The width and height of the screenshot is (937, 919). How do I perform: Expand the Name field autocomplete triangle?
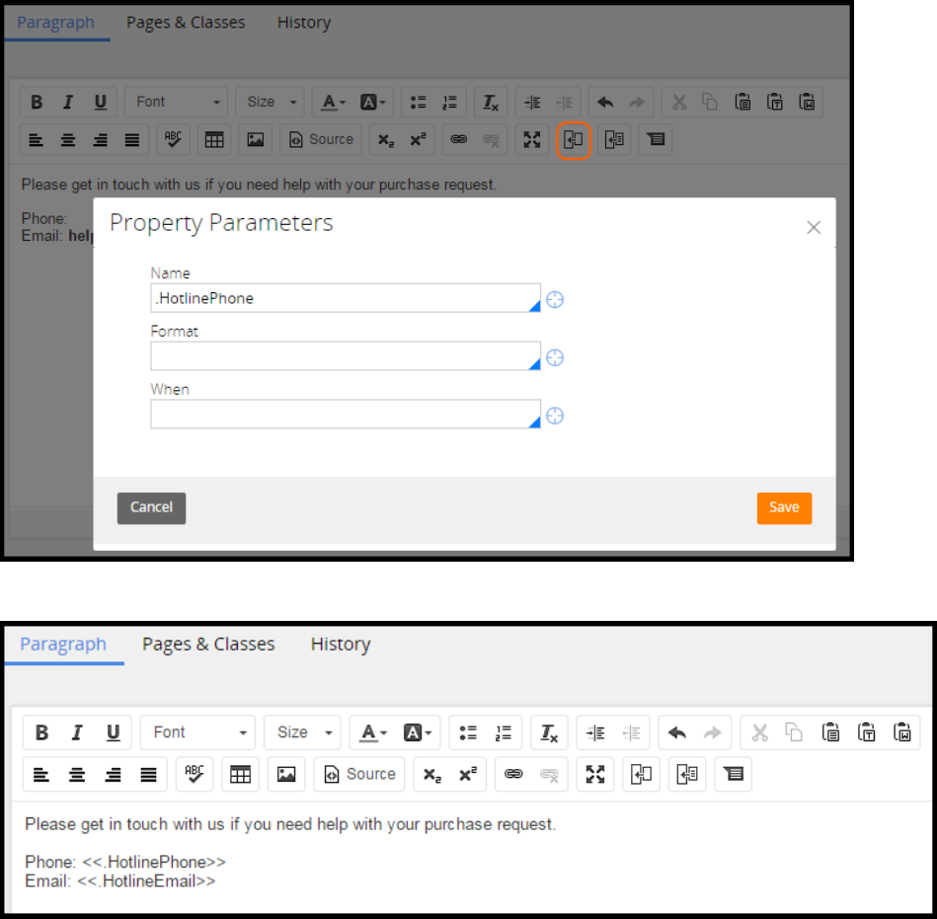click(535, 306)
